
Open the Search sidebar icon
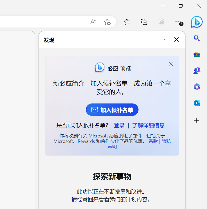click(x=197, y=38)
